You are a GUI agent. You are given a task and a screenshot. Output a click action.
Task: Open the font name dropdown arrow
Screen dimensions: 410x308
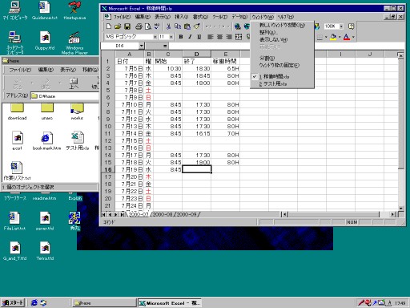(x=155, y=37)
